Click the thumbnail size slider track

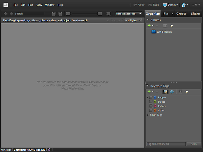click(84, 14)
